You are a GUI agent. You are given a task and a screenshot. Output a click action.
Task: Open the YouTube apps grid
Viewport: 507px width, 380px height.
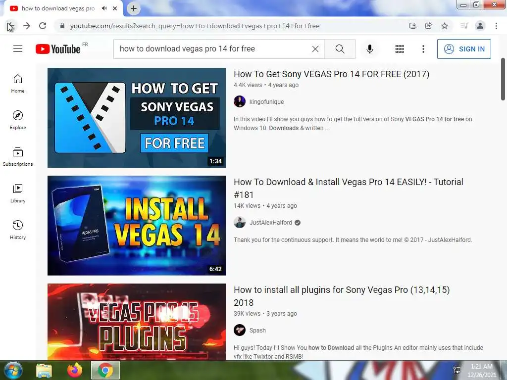coord(400,49)
